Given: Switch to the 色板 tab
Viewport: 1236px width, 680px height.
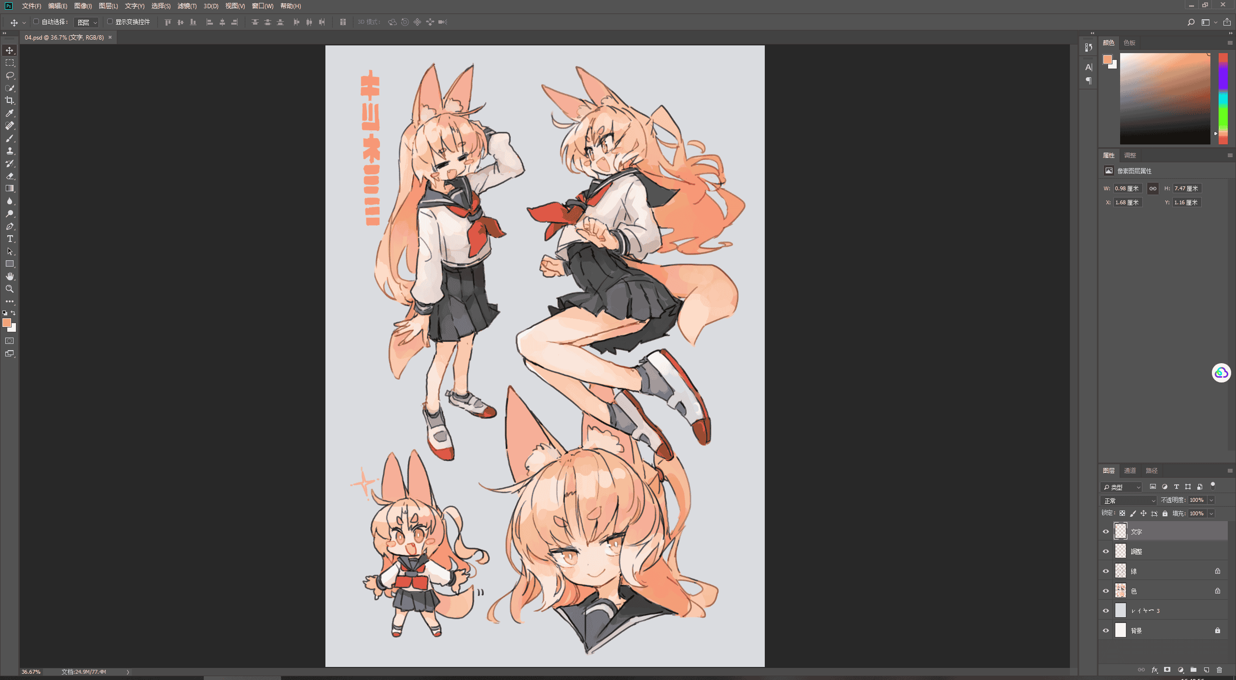Looking at the screenshot, I should point(1129,42).
